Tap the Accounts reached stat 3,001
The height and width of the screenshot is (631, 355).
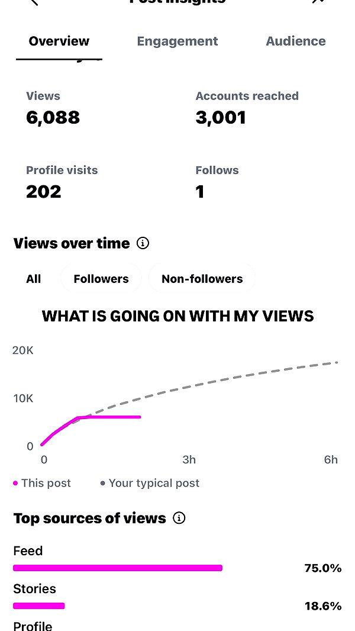pos(221,118)
